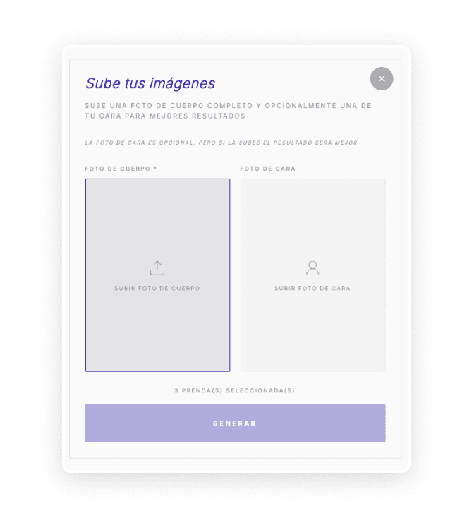Image resolution: width=474 pixels, height=518 pixels.
Task: Click the person silhouette icon for face photo
Action: pyautogui.click(x=312, y=268)
